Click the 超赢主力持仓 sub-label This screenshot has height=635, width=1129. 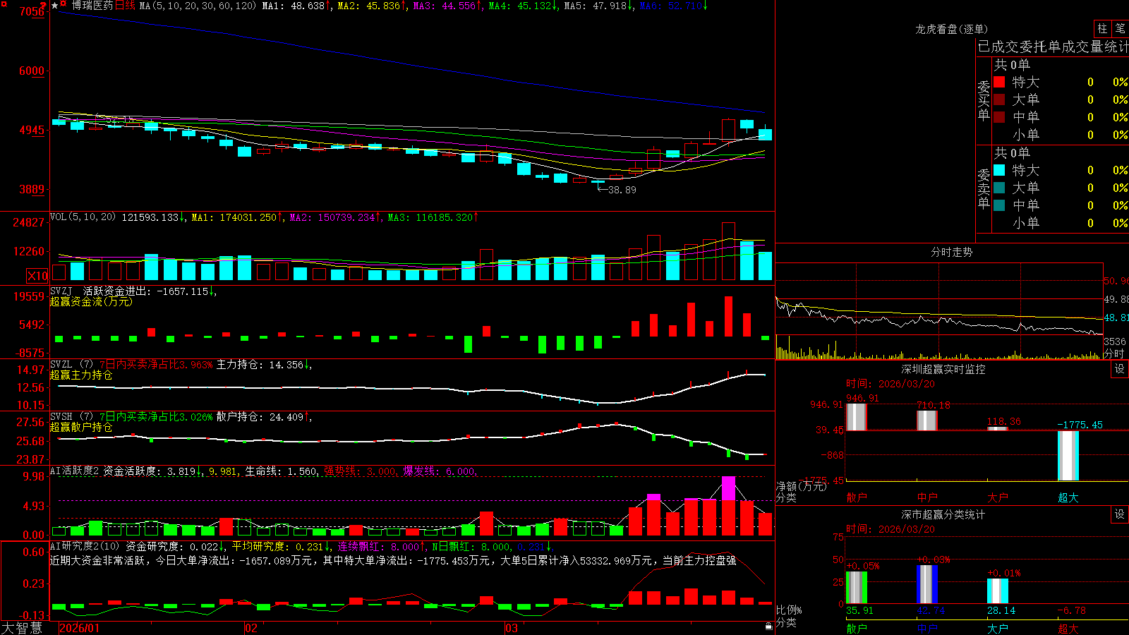pyautogui.click(x=81, y=375)
